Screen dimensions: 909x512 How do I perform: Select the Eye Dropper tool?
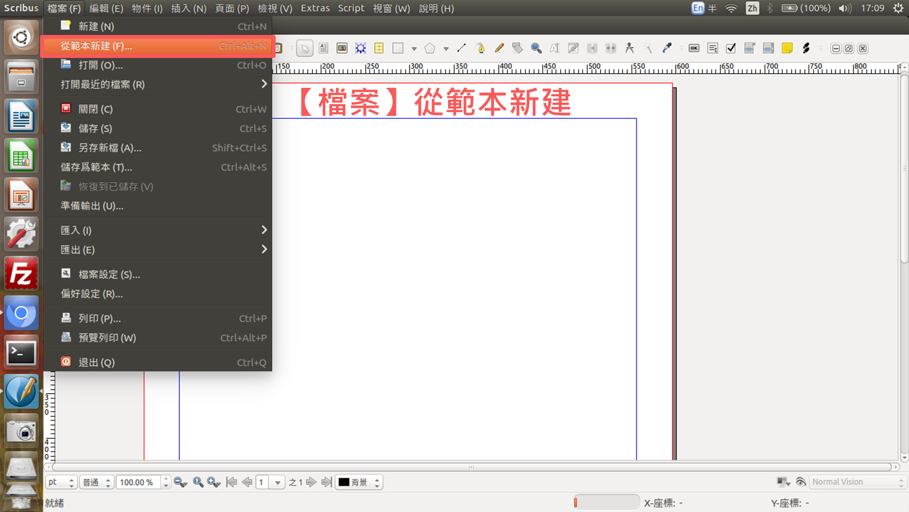click(x=667, y=48)
